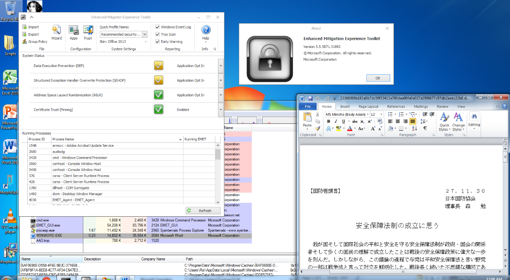Open the Apps configuration in EMET
This screenshot has height=280, width=510.
(x=74, y=33)
